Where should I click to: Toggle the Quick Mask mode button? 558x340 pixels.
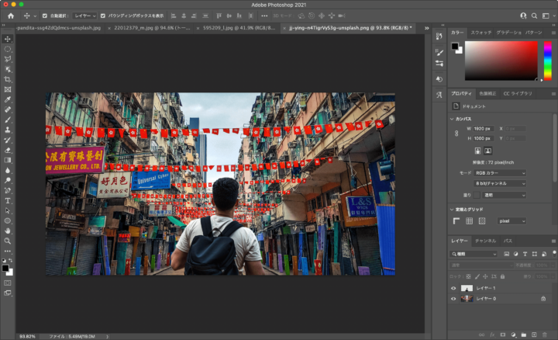[x=8, y=283]
